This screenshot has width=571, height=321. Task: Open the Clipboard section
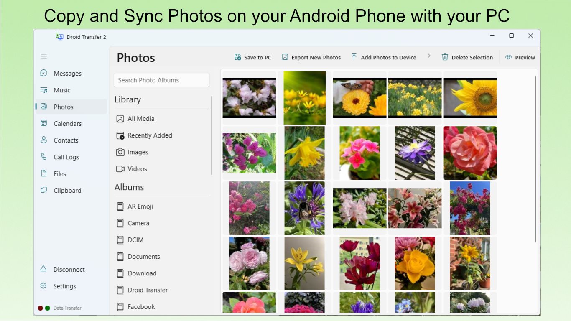43,190
